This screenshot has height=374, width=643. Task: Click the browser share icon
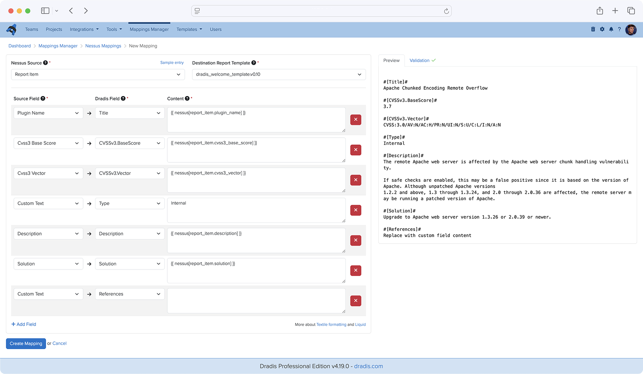click(600, 11)
